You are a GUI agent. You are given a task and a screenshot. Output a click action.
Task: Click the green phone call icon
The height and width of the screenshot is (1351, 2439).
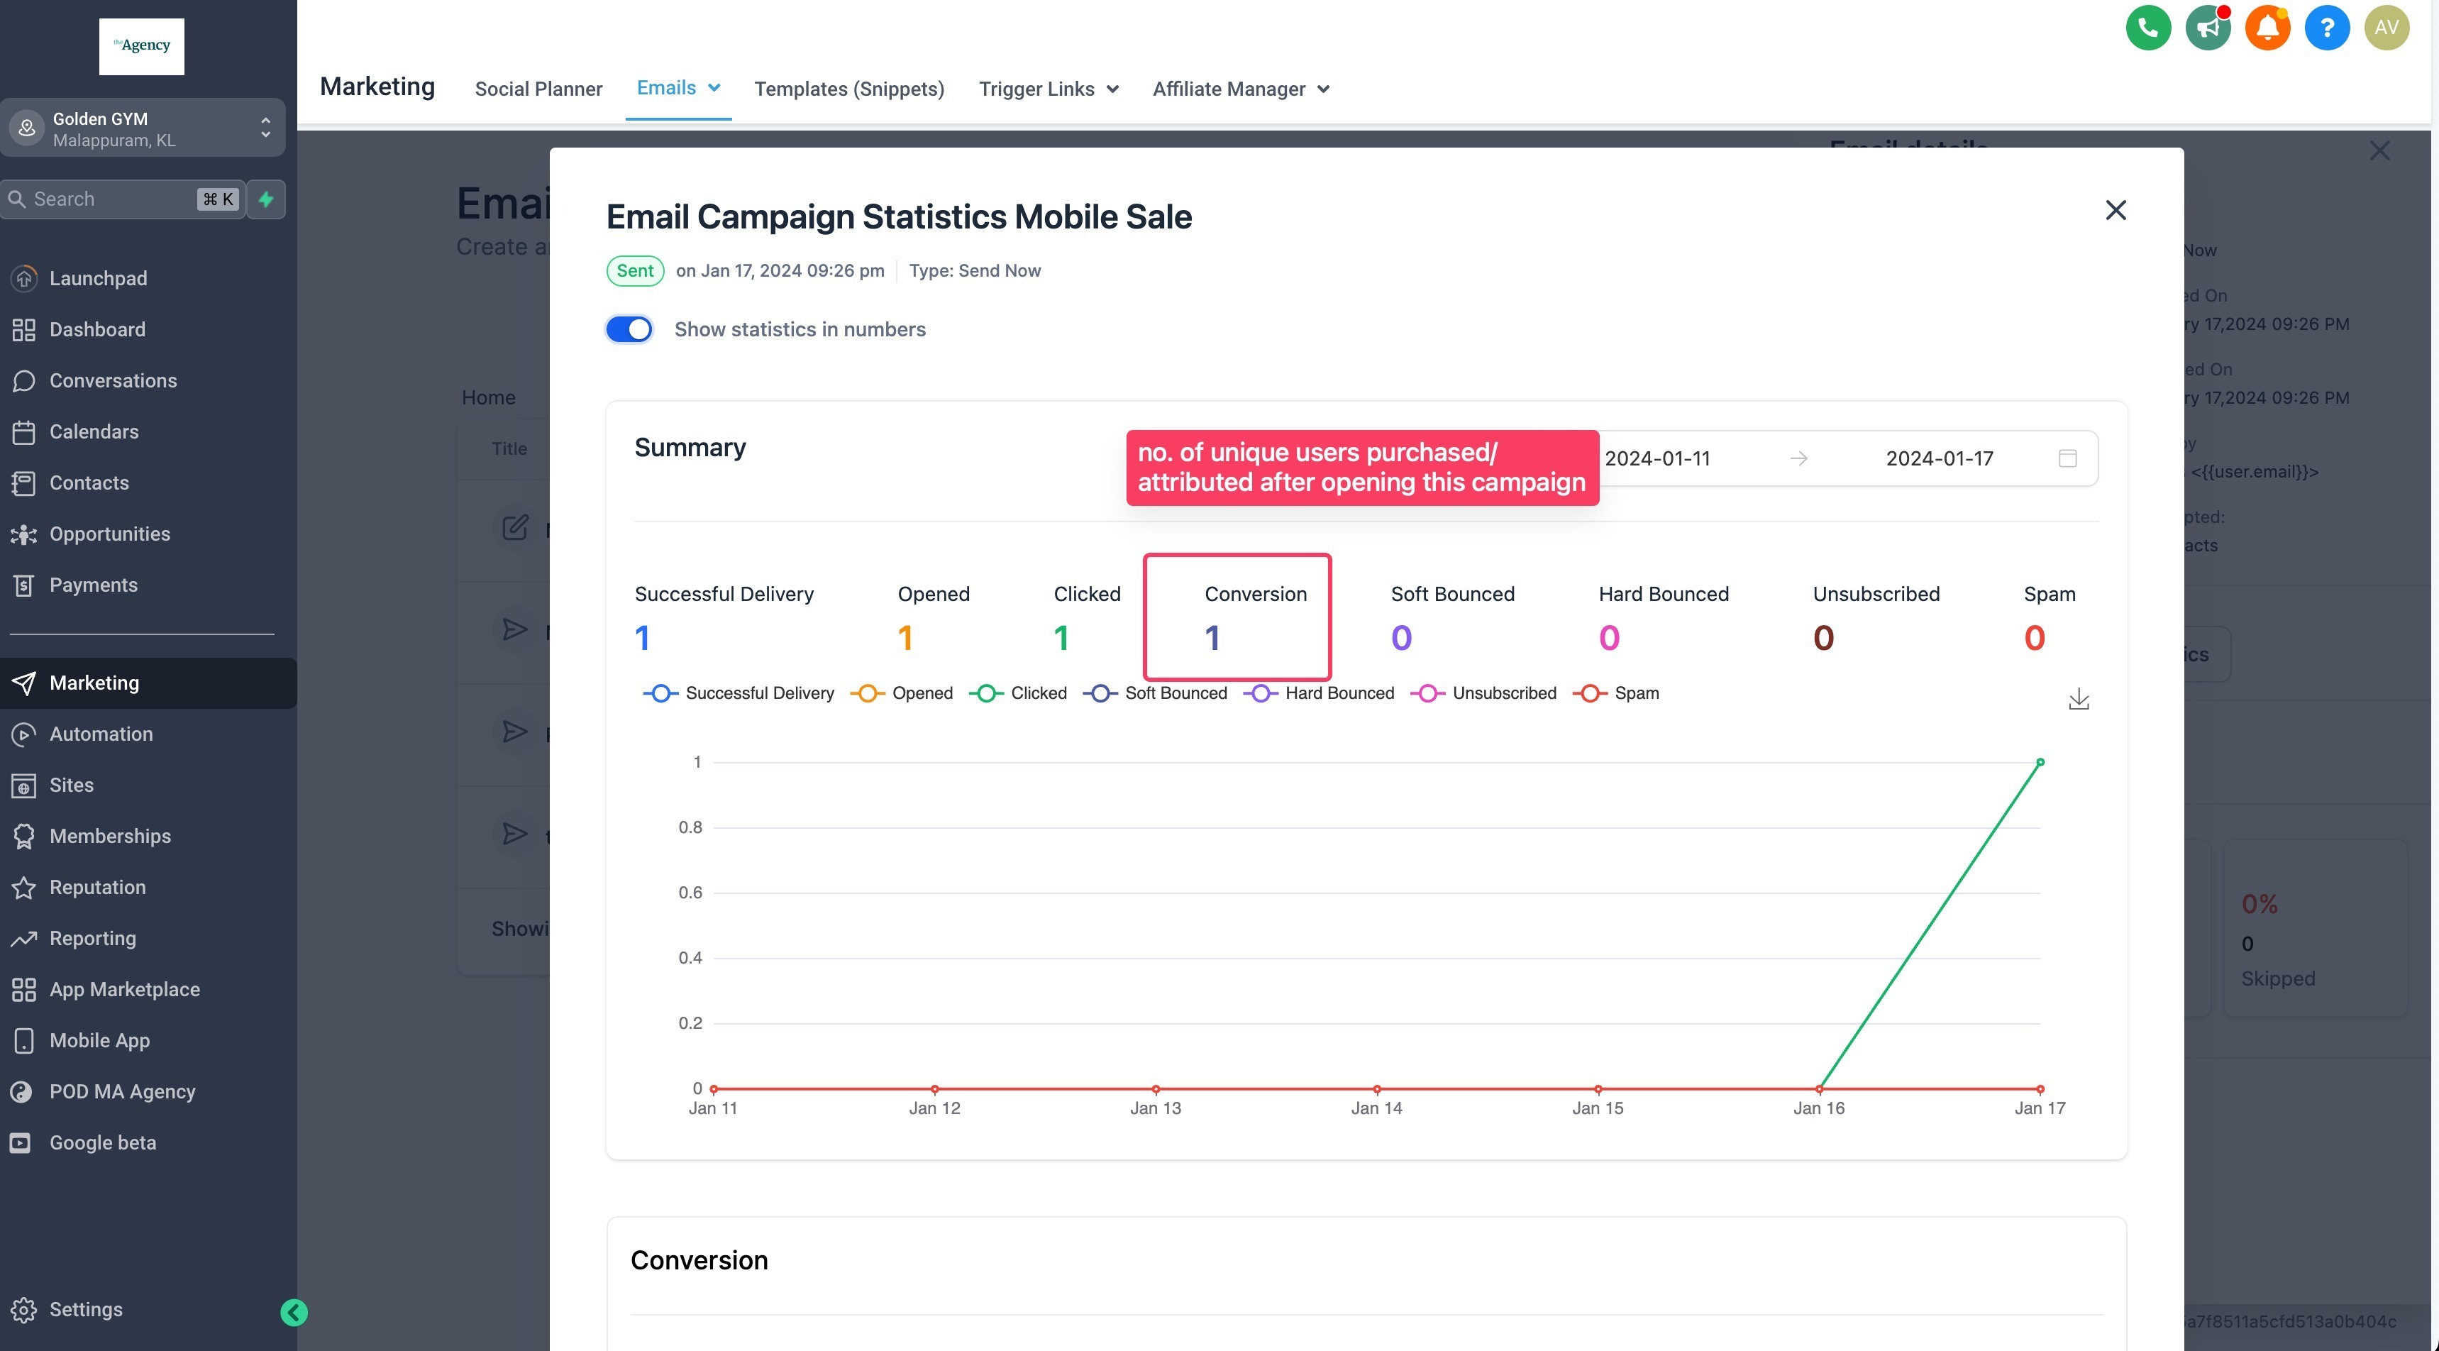point(2147,28)
